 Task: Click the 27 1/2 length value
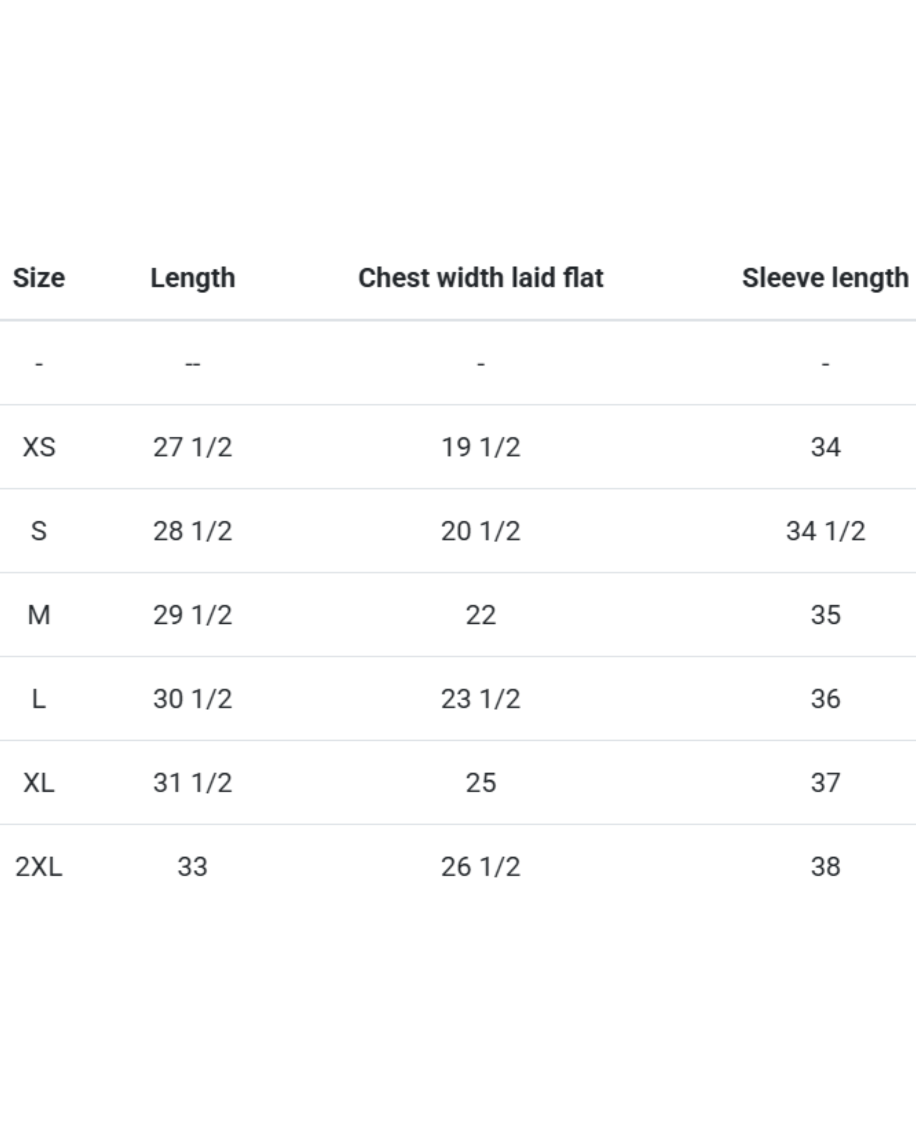193,447
